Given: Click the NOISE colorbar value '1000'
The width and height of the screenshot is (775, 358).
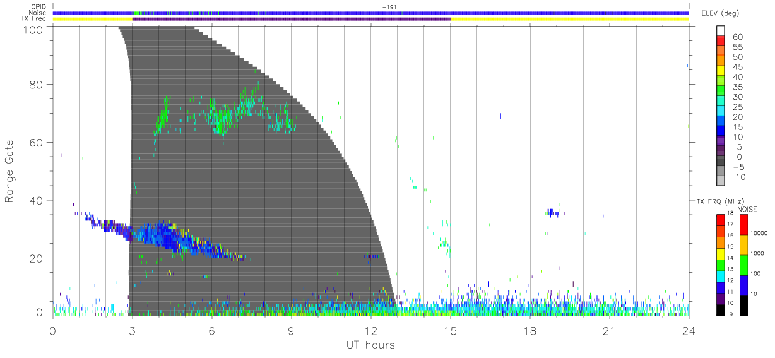Looking at the screenshot, I should coord(756,253).
